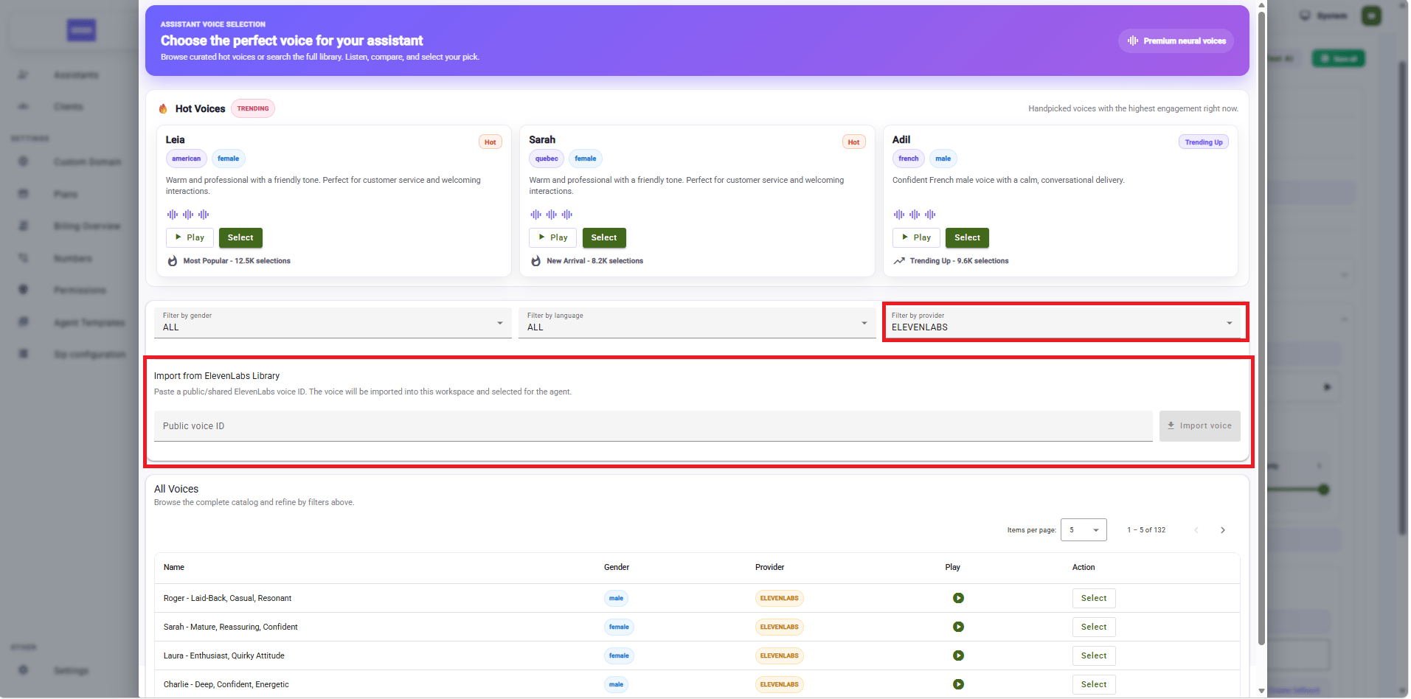The width and height of the screenshot is (1411, 699).
Task: Play the Leia hot voice preview
Action: [x=190, y=237]
